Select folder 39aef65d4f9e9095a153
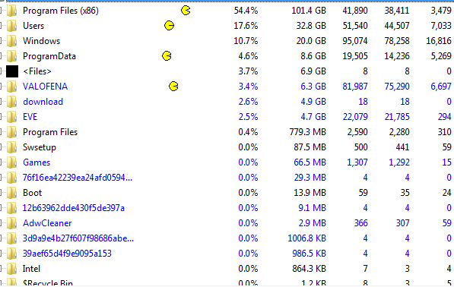 pos(67,254)
